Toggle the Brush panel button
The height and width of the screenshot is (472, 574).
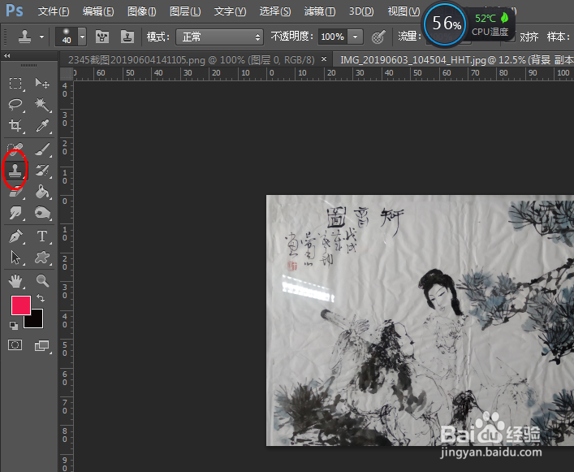[102, 37]
